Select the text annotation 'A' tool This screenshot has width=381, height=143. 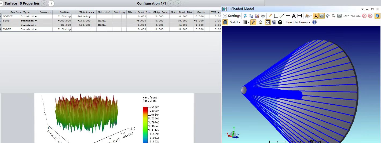coord(294,16)
